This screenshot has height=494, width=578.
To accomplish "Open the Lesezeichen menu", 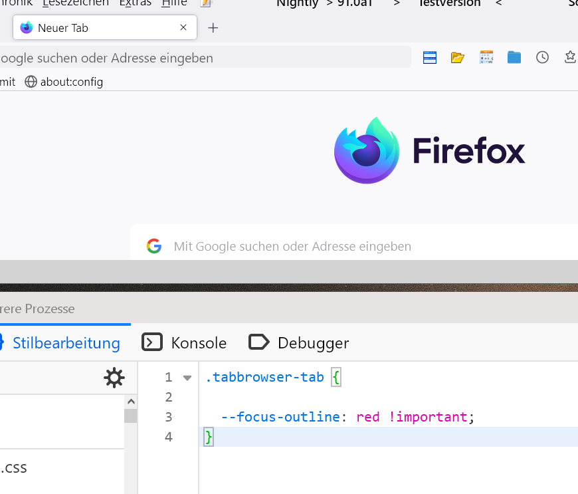I will click(x=76, y=4).
